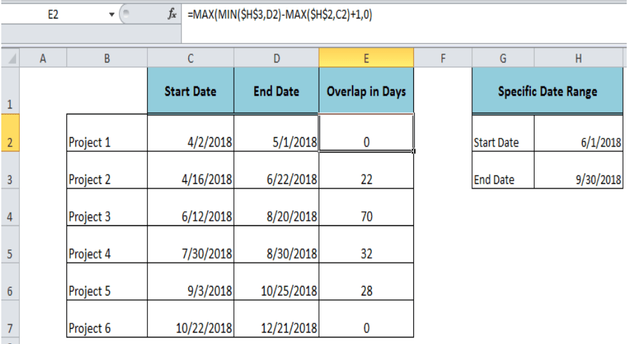Select column A header
This screenshot has height=344, width=628.
pos(43,58)
